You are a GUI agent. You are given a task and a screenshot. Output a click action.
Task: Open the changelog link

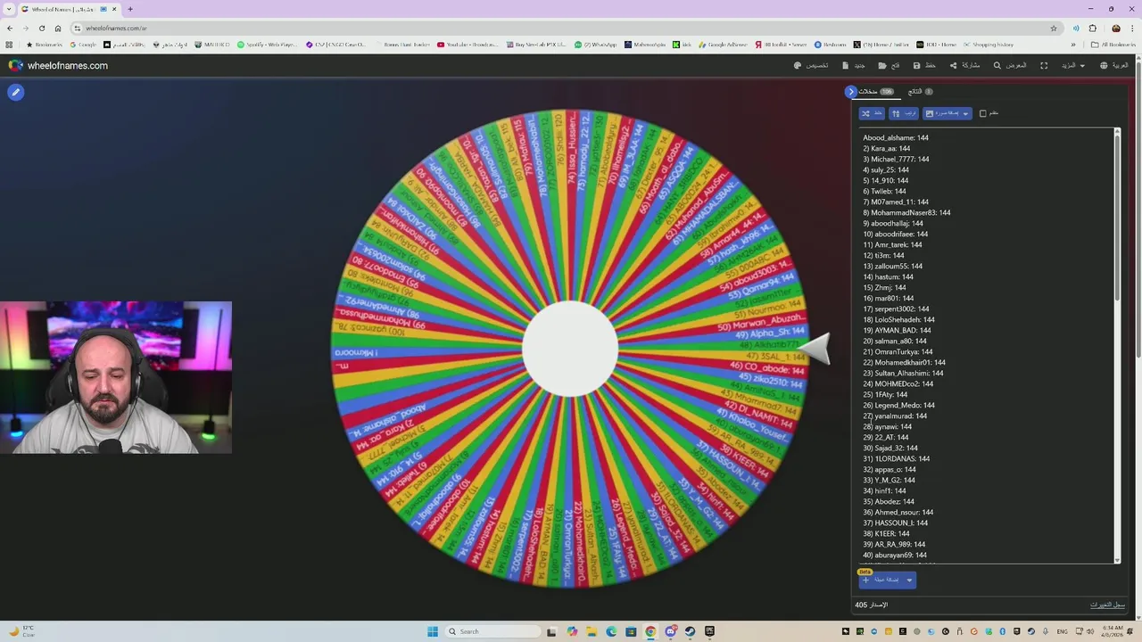[1107, 605]
